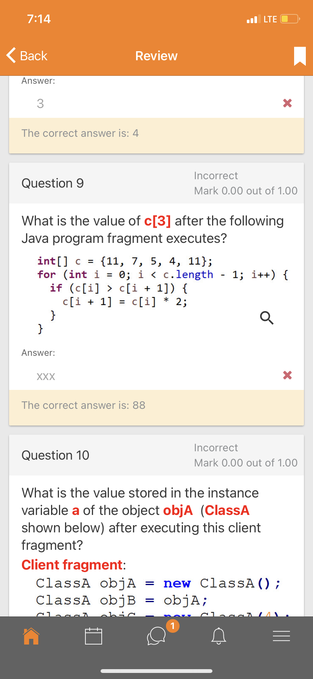Tap the Question 9 Java code image
Screen dimensions: 313x679
(x=151, y=294)
